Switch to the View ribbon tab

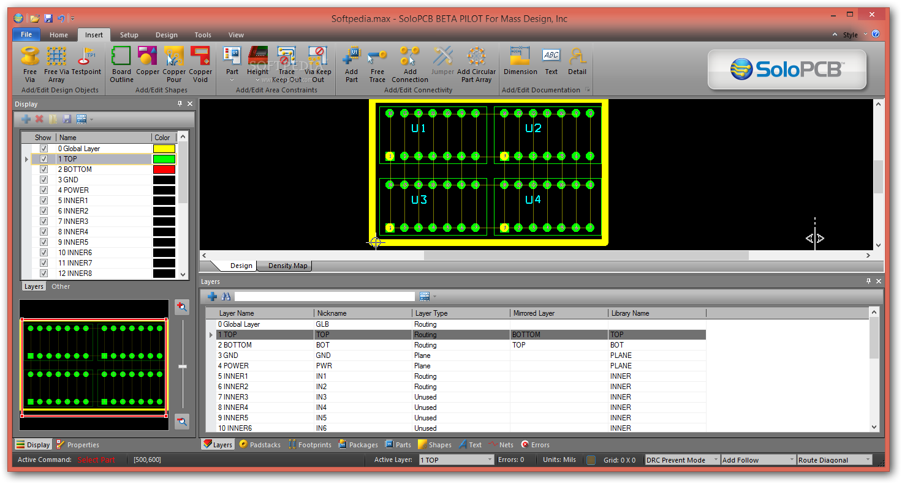tap(236, 35)
